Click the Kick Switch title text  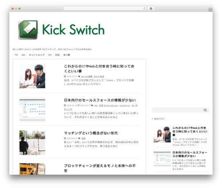click(x=73, y=30)
